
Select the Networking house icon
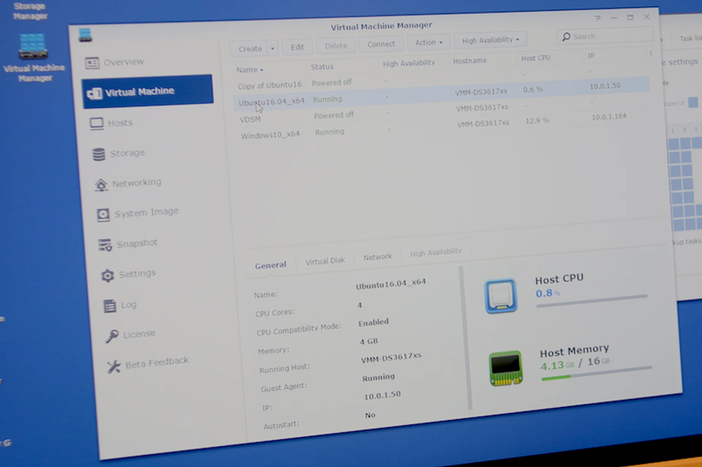click(x=101, y=185)
